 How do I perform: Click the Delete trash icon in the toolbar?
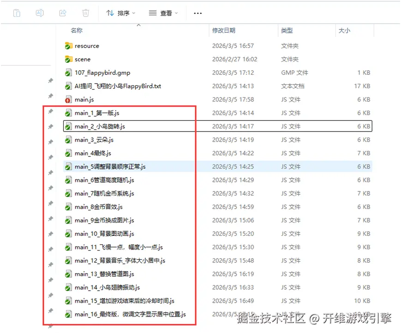pos(86,13)
